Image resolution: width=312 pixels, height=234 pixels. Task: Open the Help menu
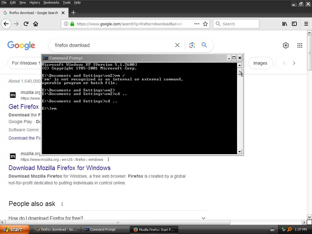pos(77,2)
